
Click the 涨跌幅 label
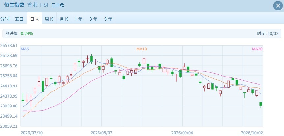(12, 33)
